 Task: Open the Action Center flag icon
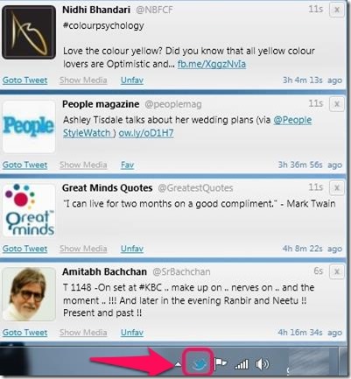[x=221, y=363]
